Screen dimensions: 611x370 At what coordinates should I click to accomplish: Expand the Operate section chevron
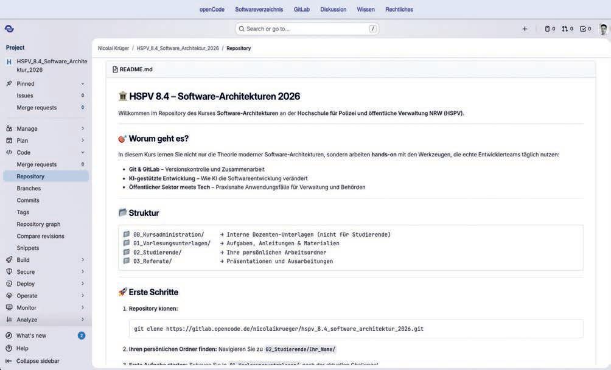point(83,296)
